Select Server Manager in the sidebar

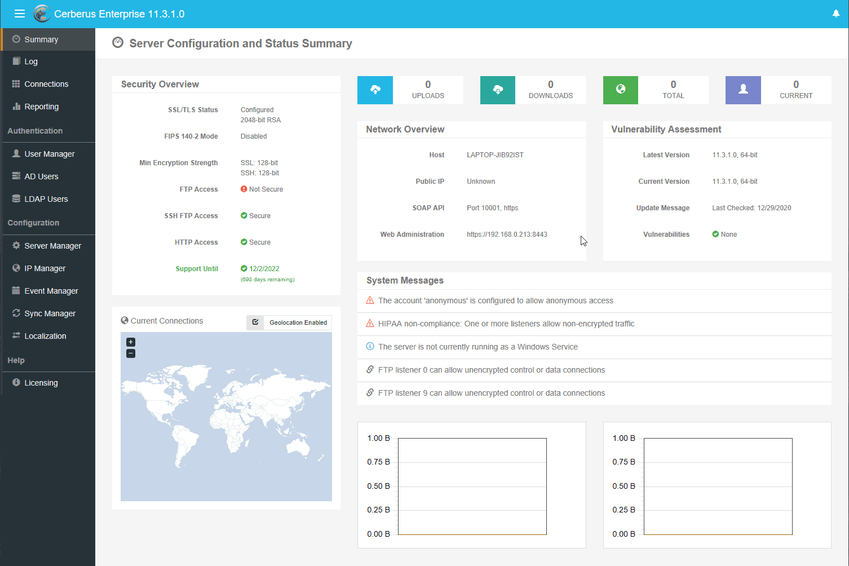point(52,246)
